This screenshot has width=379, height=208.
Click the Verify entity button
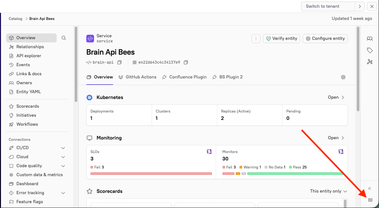click(x=281, y=39)
